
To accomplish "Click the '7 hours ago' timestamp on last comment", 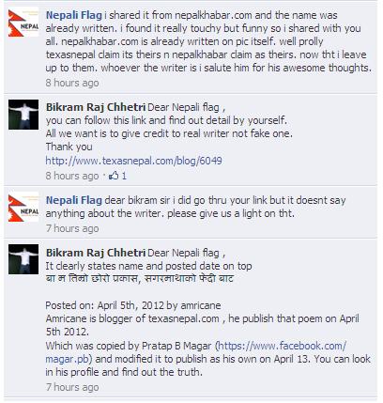I will (x=72, y=387).
